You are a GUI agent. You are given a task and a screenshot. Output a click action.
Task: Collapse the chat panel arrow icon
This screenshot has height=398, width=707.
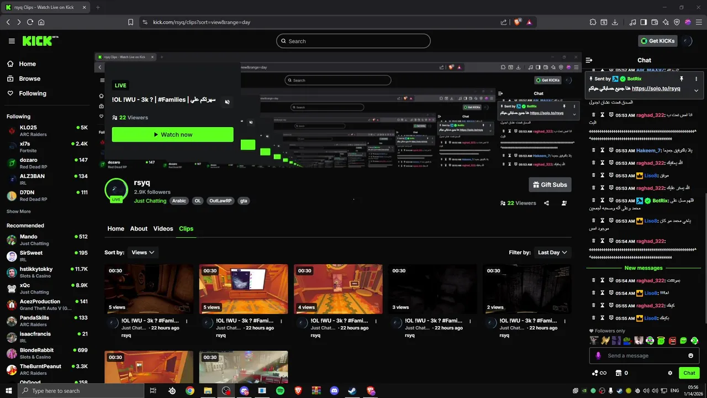(589, 60)
